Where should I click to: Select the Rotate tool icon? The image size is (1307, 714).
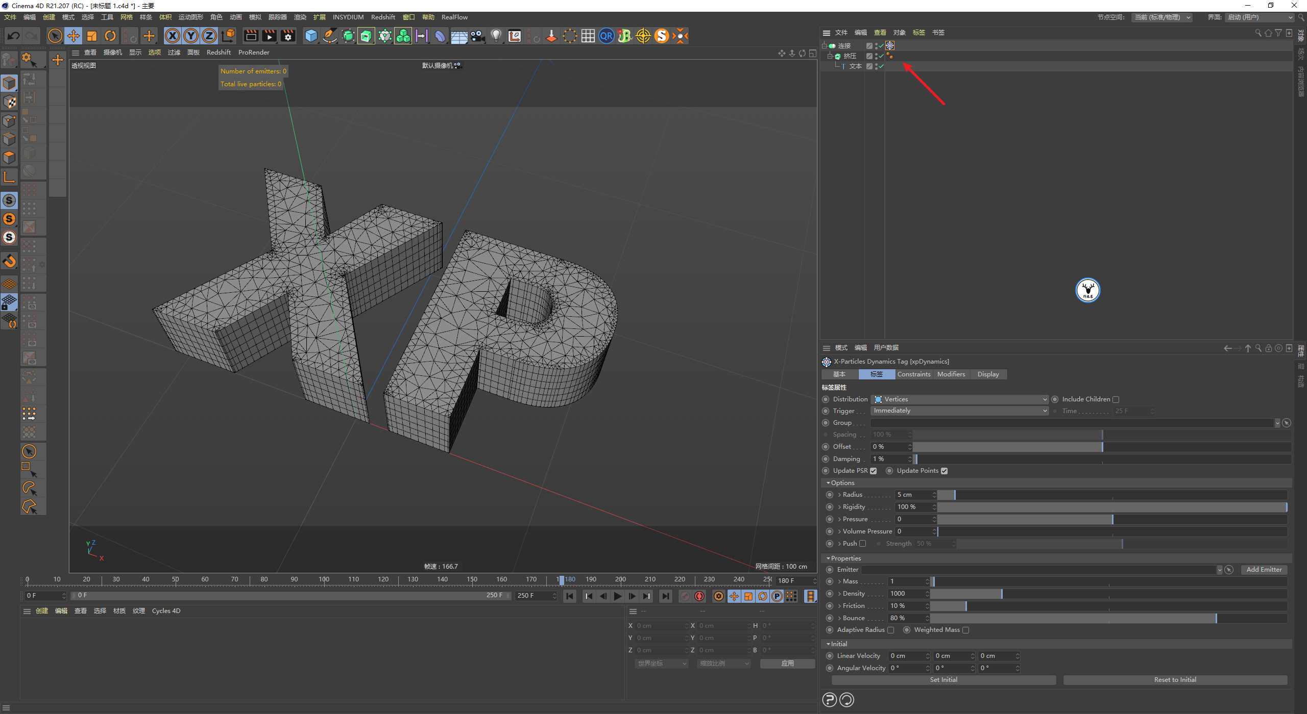click(110, 36)
